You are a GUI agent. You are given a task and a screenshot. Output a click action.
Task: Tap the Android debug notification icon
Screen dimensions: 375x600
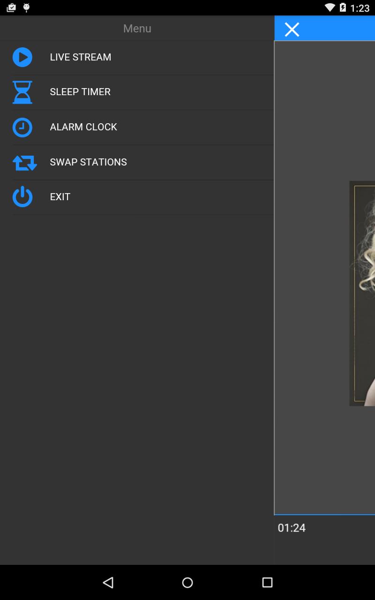(x=26, y=7)
